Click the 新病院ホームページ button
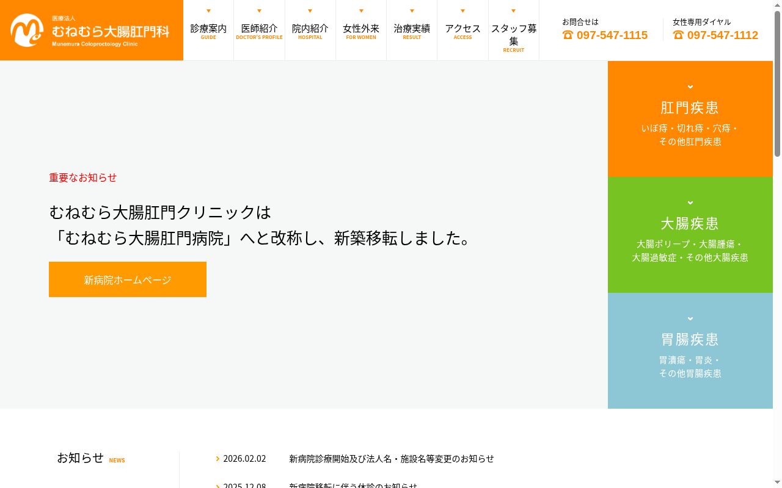 [128, 279]
